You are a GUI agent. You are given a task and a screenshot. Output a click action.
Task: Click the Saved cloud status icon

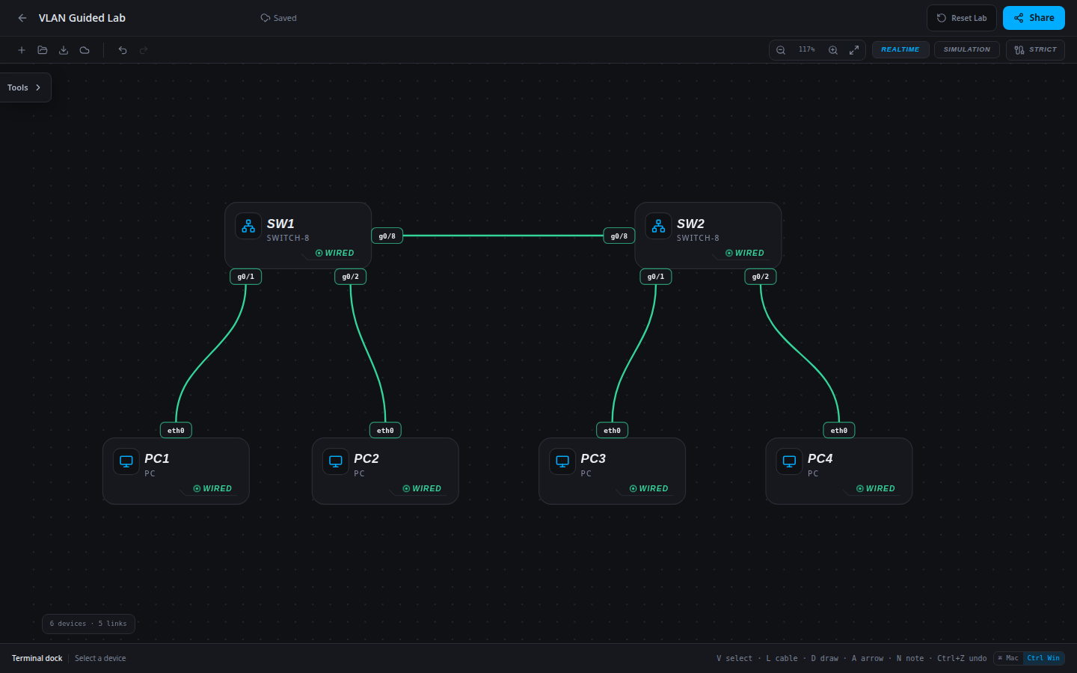(265, 18)
